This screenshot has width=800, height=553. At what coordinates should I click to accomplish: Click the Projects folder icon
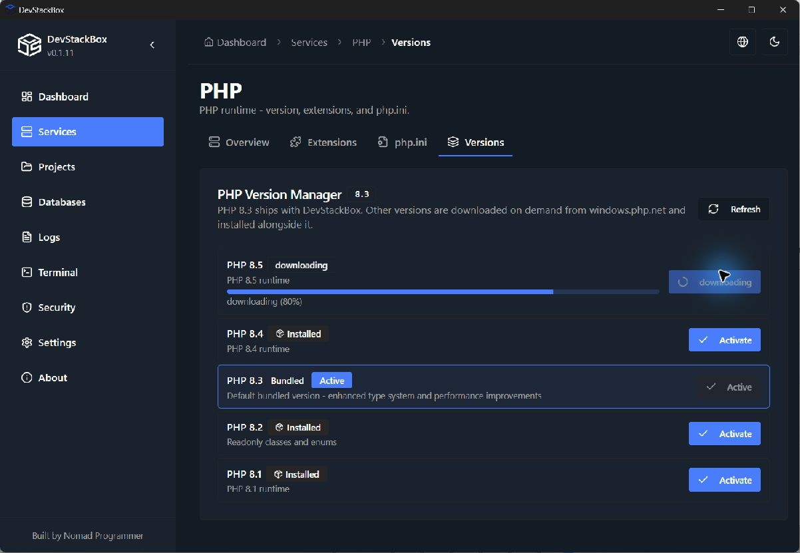click(x=27, y=167)
